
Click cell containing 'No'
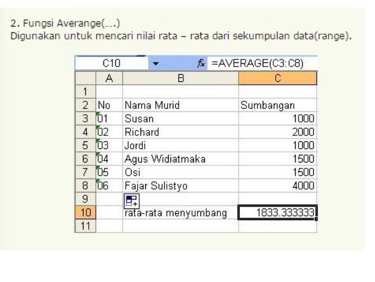click(x=109, y=105)
